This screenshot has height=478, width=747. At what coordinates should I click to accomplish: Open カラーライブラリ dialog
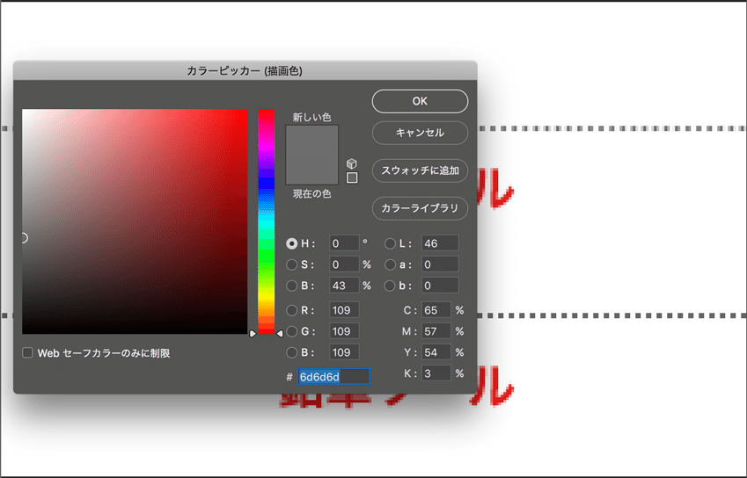coord(420,208)
